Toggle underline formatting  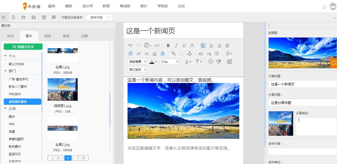184,45
